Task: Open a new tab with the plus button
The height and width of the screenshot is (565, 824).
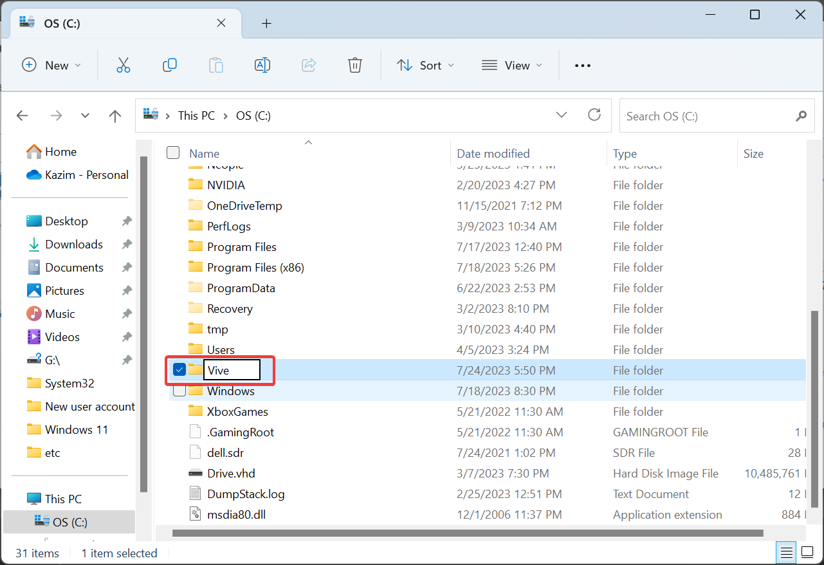Action: [x=266, y=23]
